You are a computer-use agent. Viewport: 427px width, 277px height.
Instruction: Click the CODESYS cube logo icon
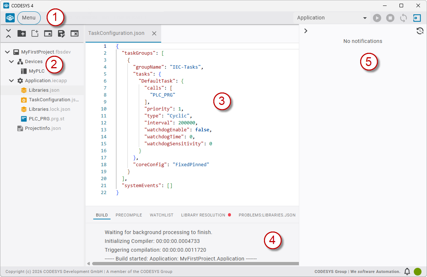coord(10,18)
